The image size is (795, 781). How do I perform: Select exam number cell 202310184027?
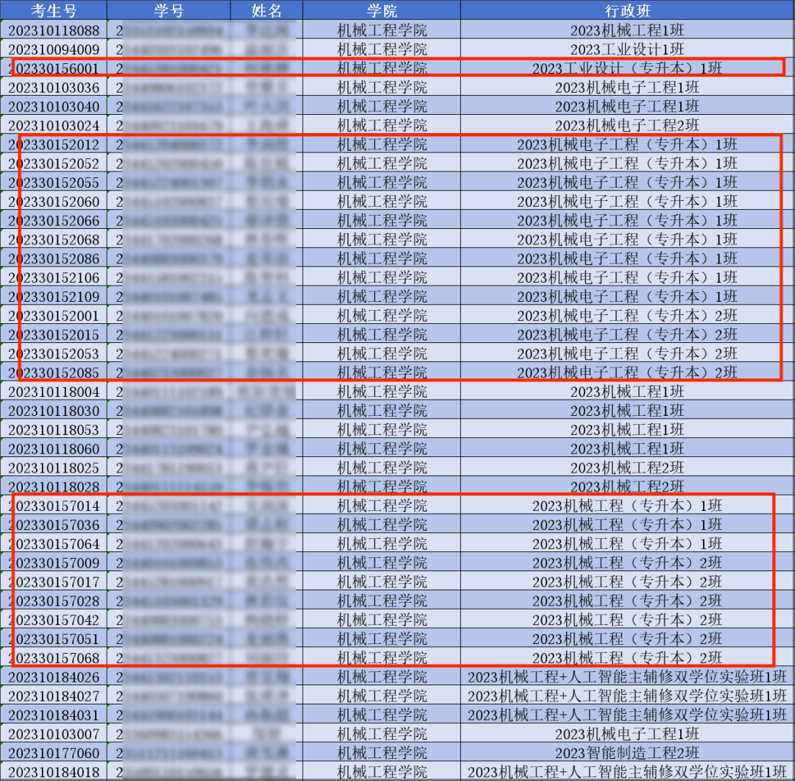click(x=54, y=696)
